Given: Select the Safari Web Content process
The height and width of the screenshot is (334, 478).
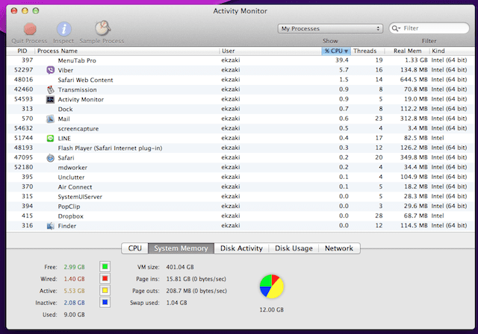Looking at the screenshot, I should pos(240,80).
